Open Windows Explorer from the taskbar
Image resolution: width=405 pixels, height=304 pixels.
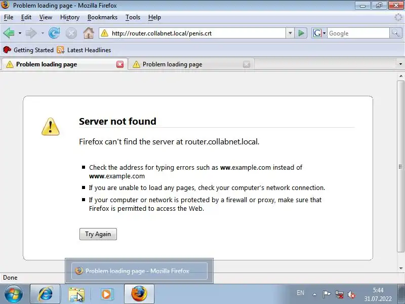pyautogui.click(x=76, y=294)
